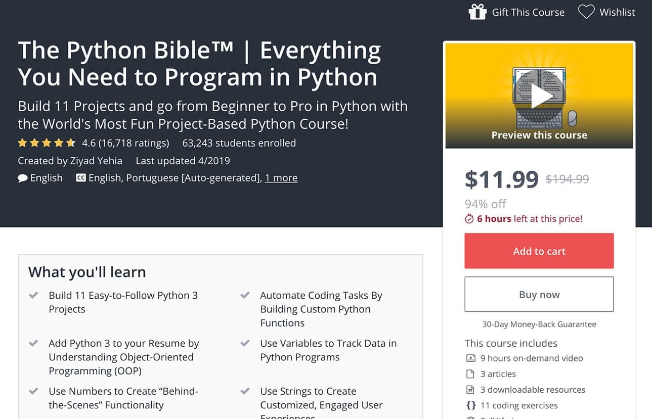Open the "1 more" captions link

click(x=281, y=178)
